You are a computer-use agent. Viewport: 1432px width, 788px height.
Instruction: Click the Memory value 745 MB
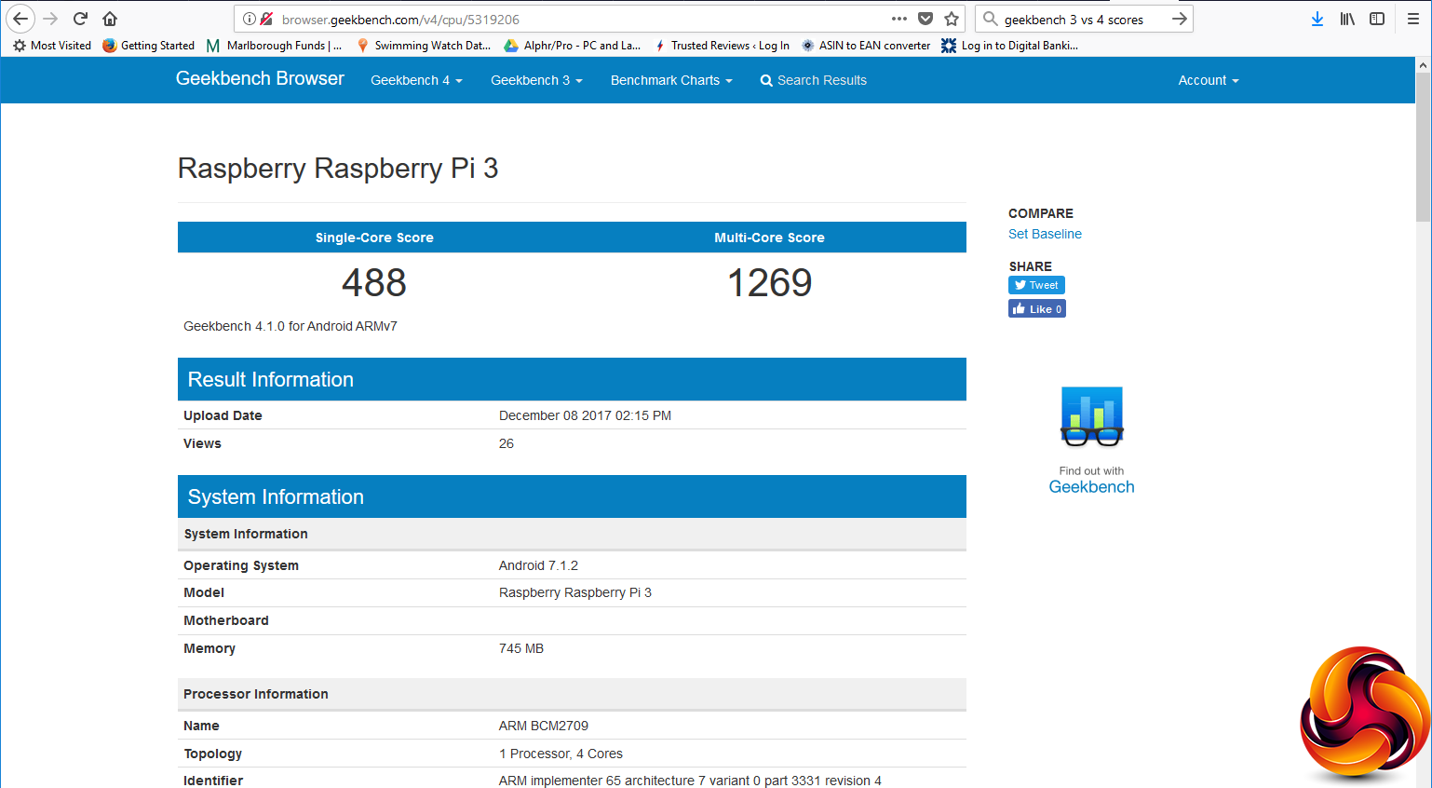tap(521, 648)
